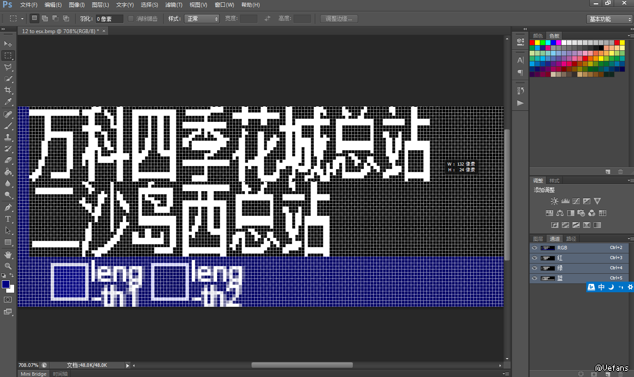Open the screen mode options
This screenshot has width=634, height=377.
8,312
